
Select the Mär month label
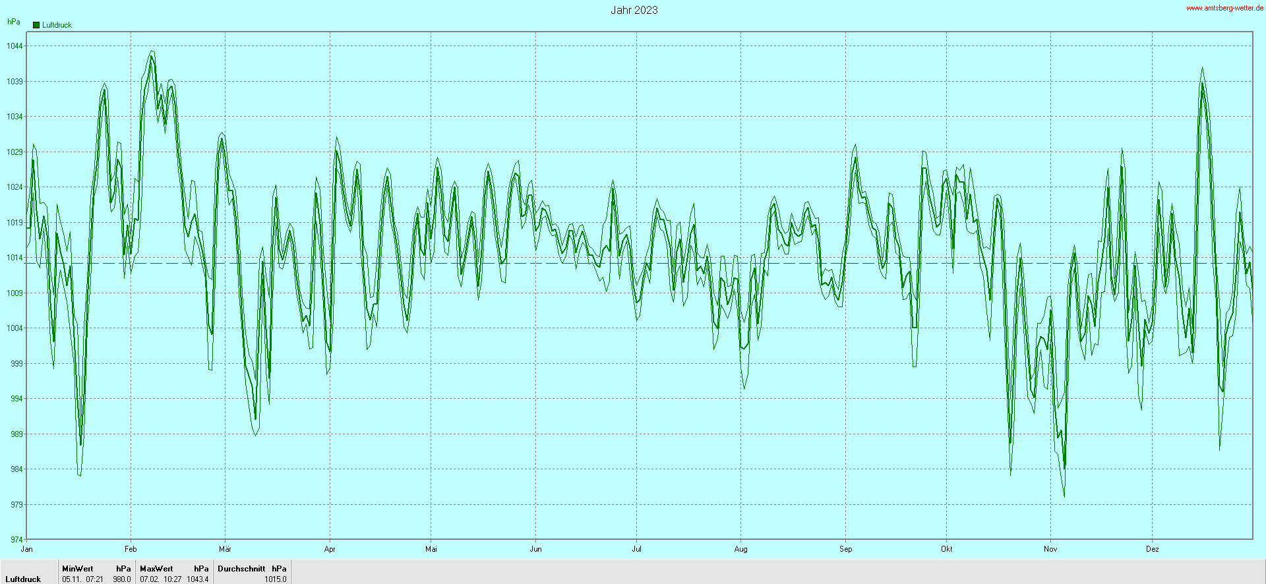tap(225, 549)
